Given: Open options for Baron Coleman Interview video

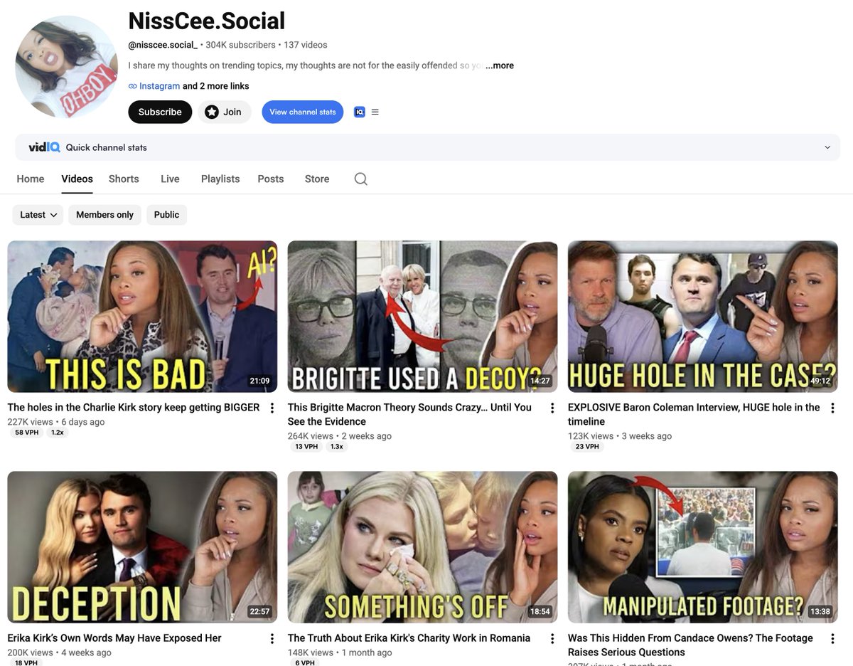Looking at the screenshot, I should click(832, 408).
